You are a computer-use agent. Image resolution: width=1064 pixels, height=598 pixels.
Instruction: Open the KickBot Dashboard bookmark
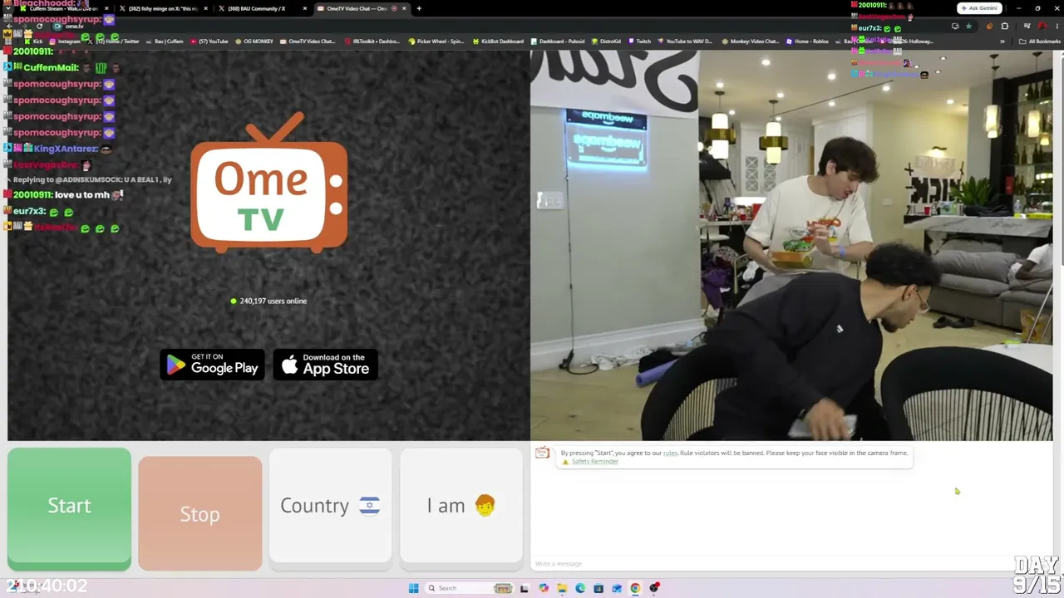[x=498, y=42]
